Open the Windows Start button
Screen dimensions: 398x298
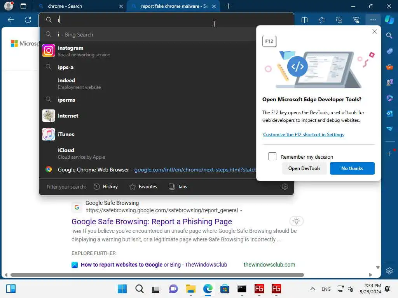[x=122, y=289]
